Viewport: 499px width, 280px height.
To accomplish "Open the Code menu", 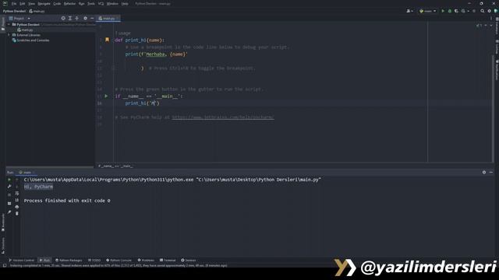I will click(57, 3).
